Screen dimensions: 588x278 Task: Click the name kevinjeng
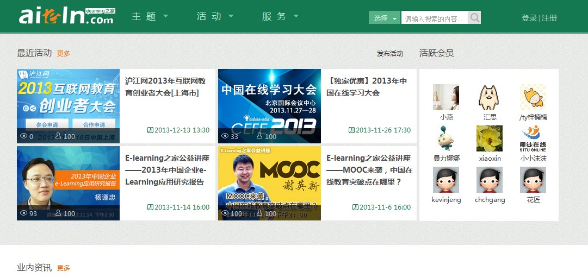pos(446,200)
